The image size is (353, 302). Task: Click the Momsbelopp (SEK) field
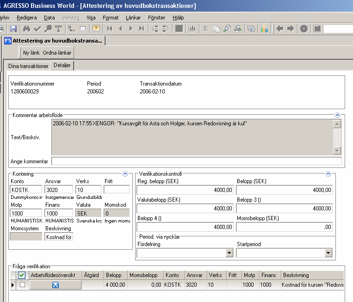click(x=285, y=227)
